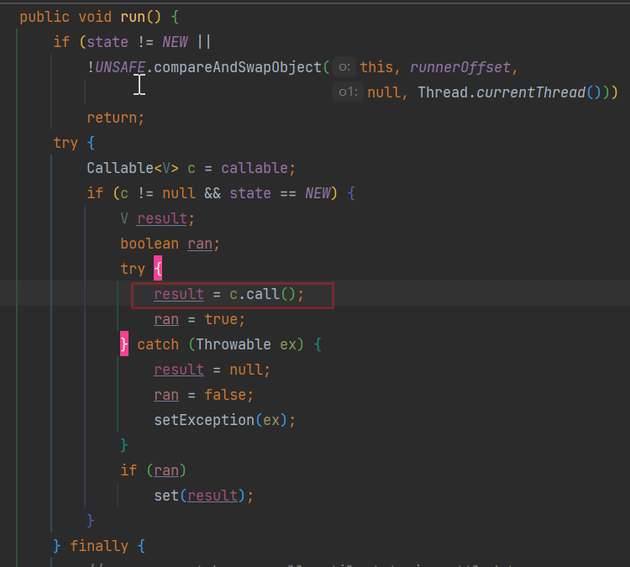Viewport: 630px width, 567px height.
Task: Place the caret on the return statement
Action: coord(115,118)
